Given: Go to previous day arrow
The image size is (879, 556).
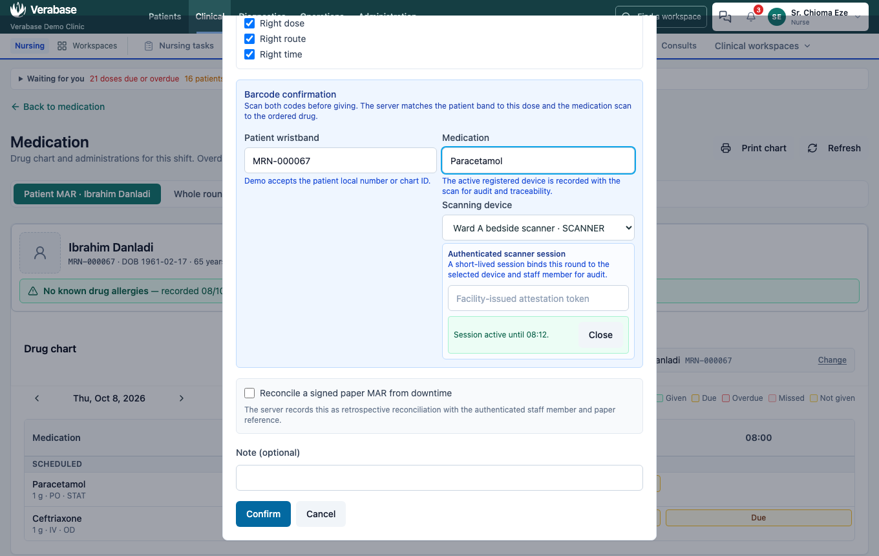Looking at the screenshot, I should [x=37, y=398].
